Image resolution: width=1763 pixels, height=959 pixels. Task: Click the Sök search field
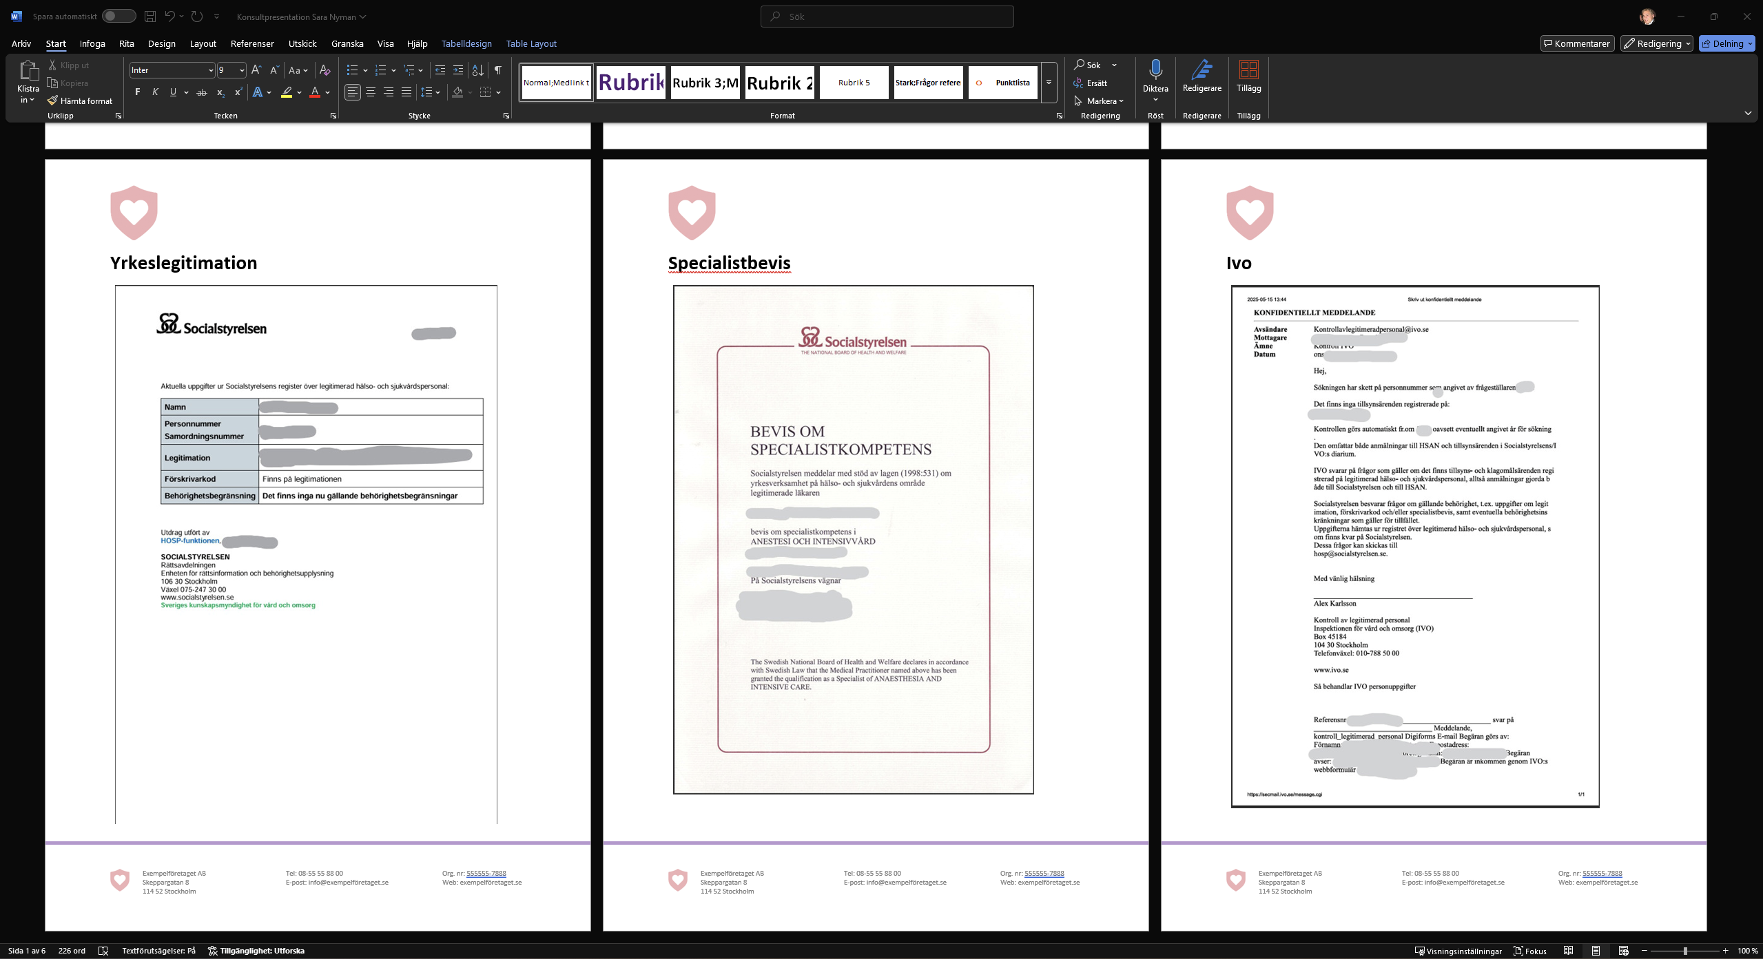pyautogui.click(x=887, y=17)
